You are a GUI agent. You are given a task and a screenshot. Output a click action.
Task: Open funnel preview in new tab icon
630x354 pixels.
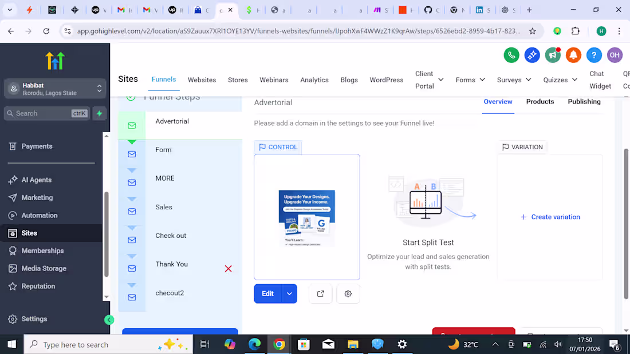point(320,294)
